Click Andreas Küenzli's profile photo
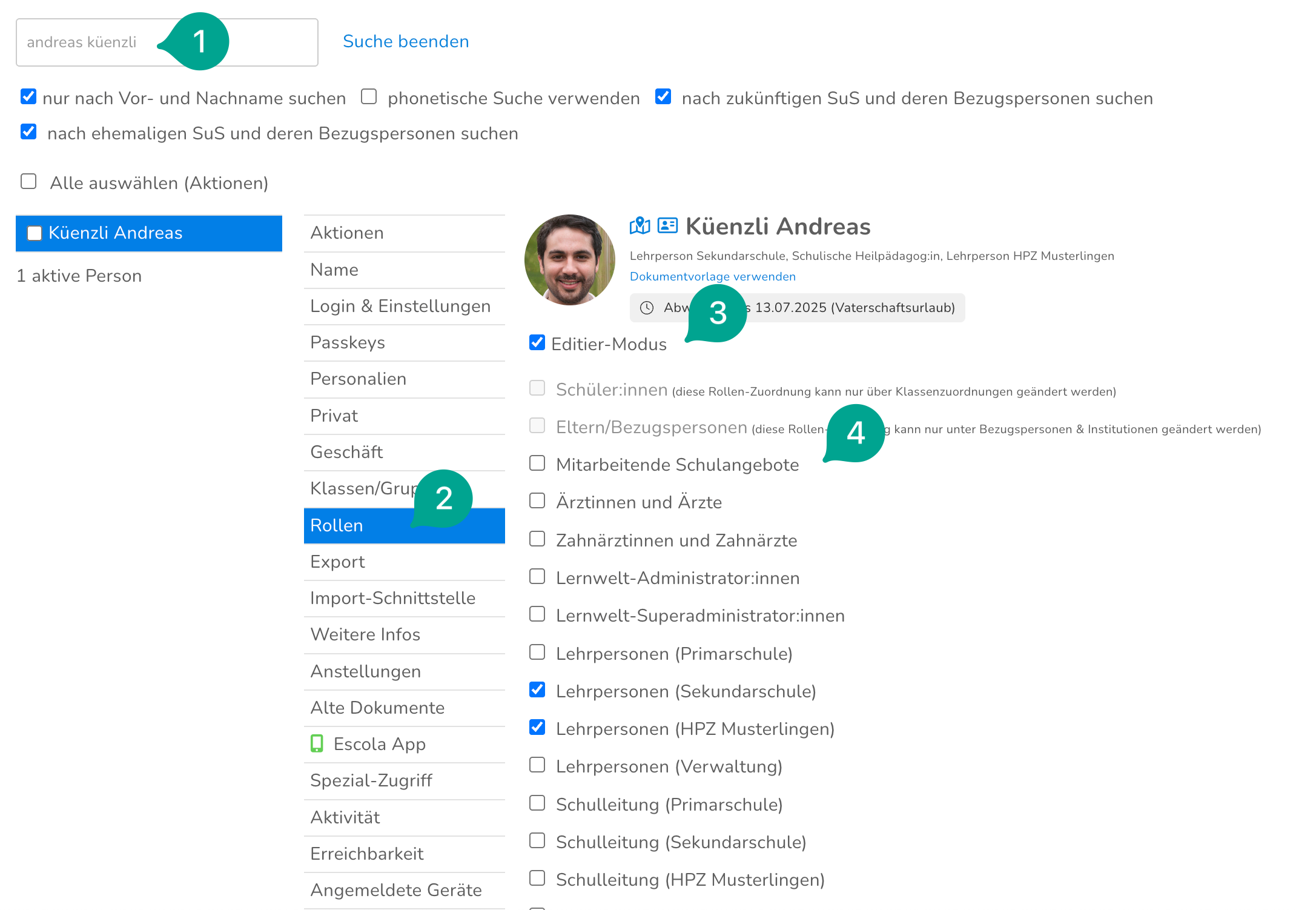The image size is (1296, 910). [569, 260]
